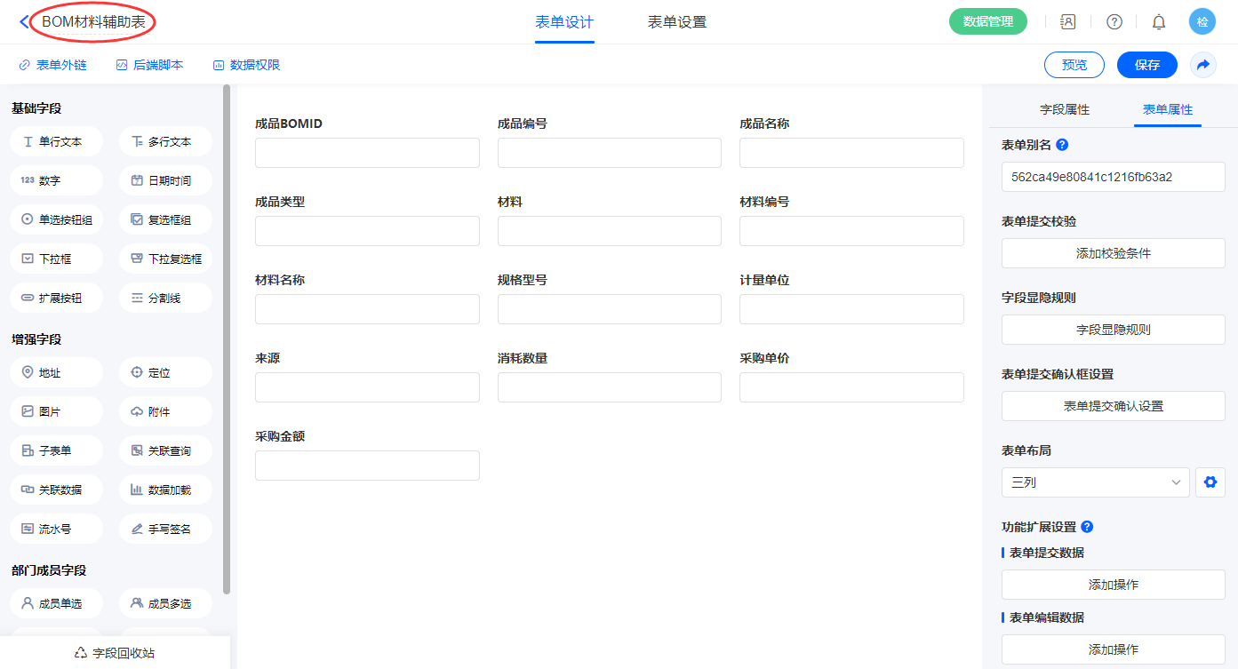
Task: Click the blue share arrow icon
Action: (x=1202, y=65)
